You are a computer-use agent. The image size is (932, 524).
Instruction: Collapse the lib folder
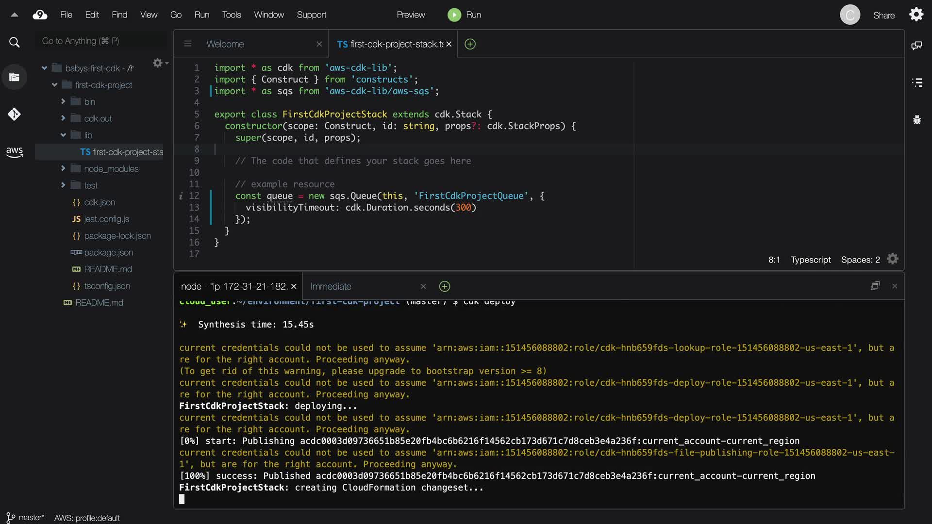click(x=63, y=135)
